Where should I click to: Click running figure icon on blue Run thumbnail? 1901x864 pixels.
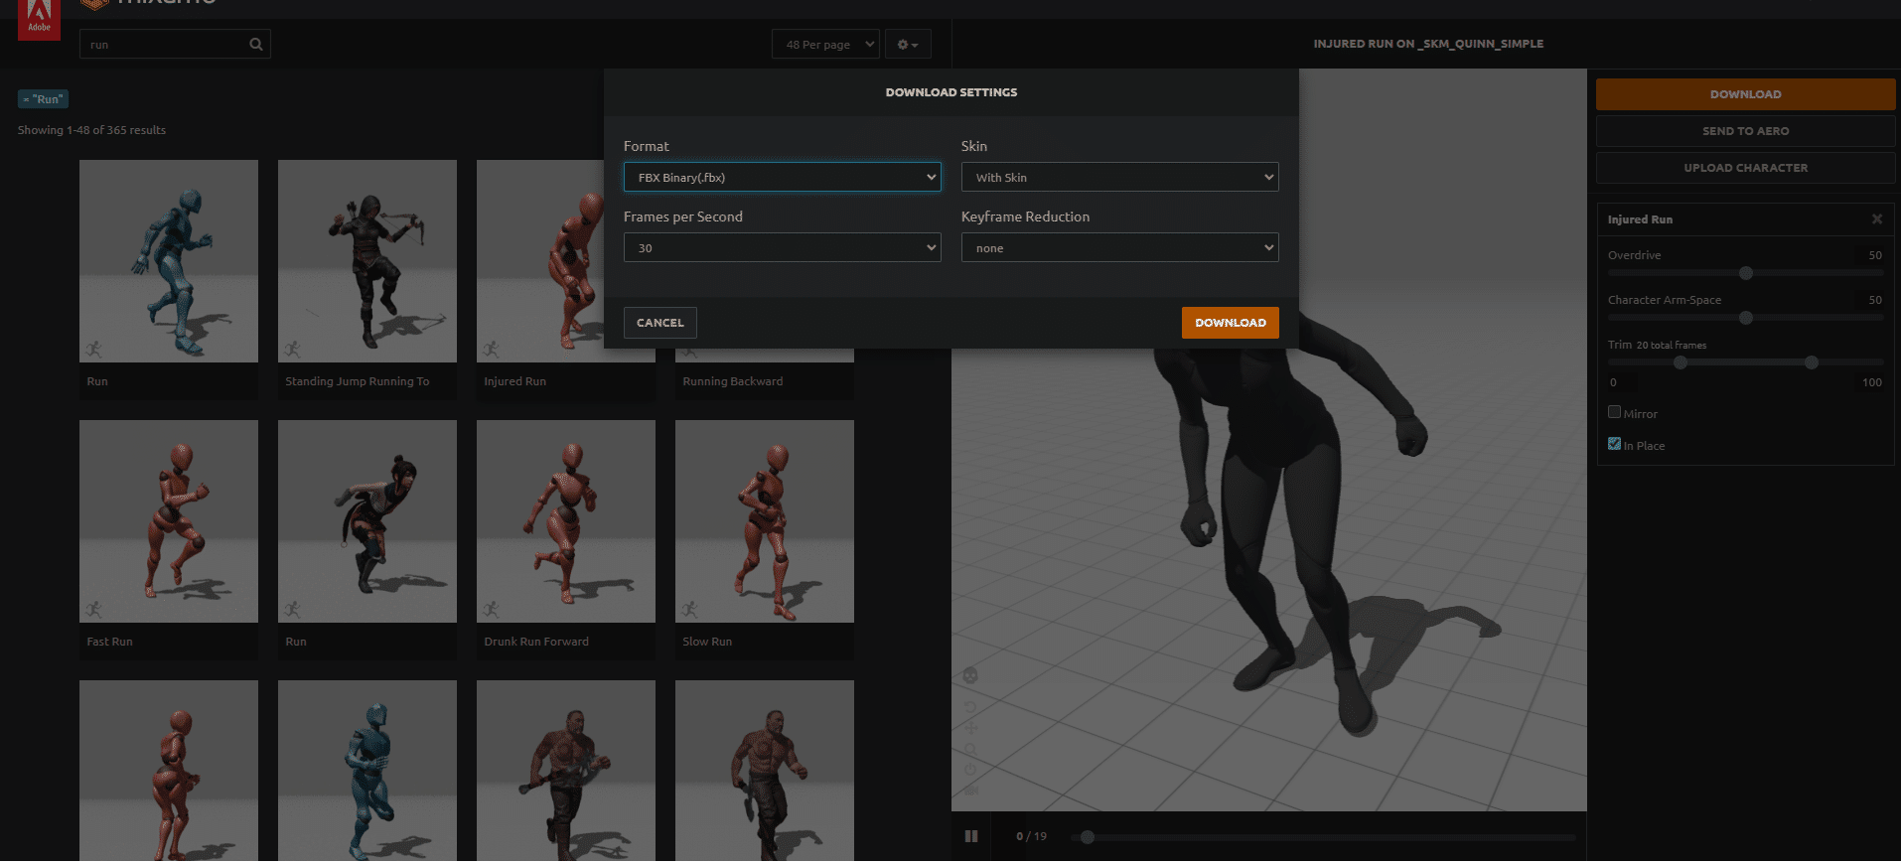[x=93, y=349]
